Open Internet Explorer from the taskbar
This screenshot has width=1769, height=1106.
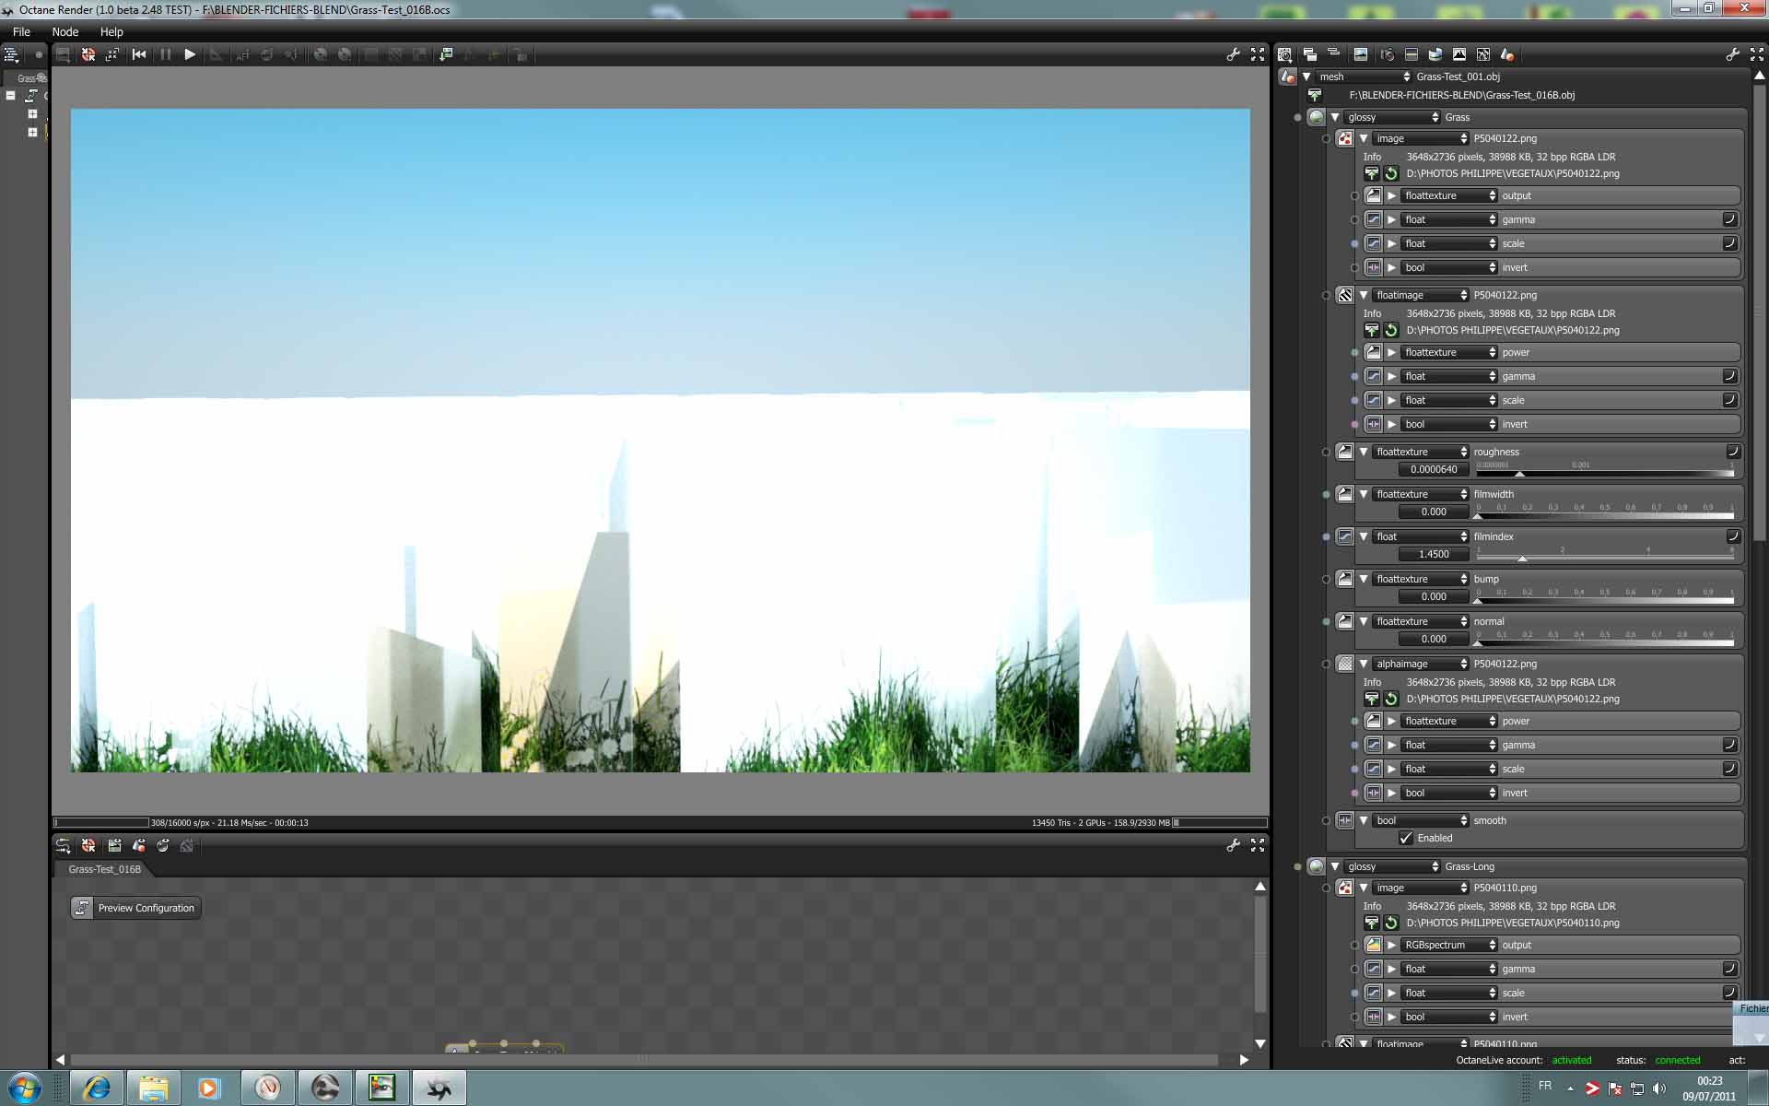(97, 1088)
